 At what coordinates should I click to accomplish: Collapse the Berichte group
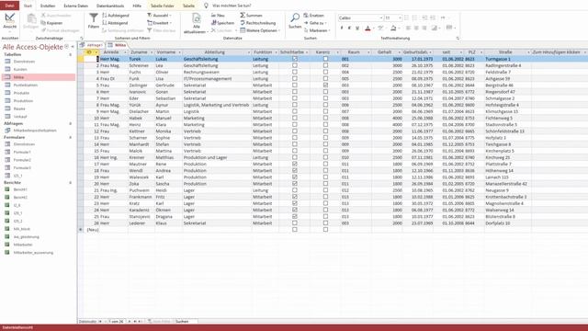pyautogui.click(x=70, y=183)
